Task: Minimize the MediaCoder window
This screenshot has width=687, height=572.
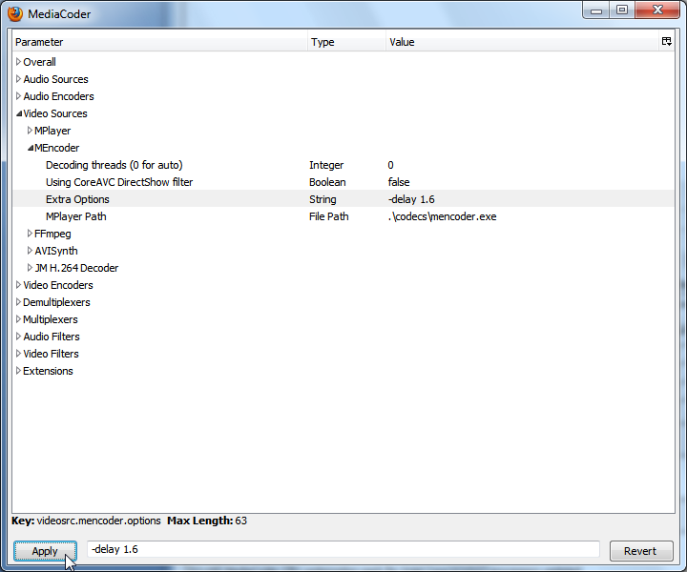Action: coord(595,10)
